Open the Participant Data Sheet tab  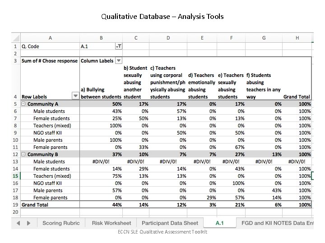pyautogui.click(x=170, y=223)
